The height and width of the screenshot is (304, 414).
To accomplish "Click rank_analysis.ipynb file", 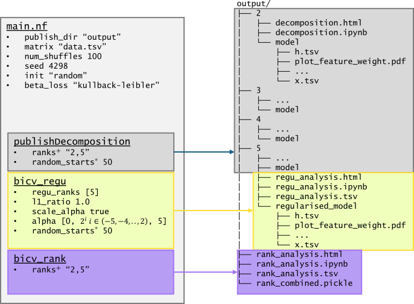I will [302, 264].
